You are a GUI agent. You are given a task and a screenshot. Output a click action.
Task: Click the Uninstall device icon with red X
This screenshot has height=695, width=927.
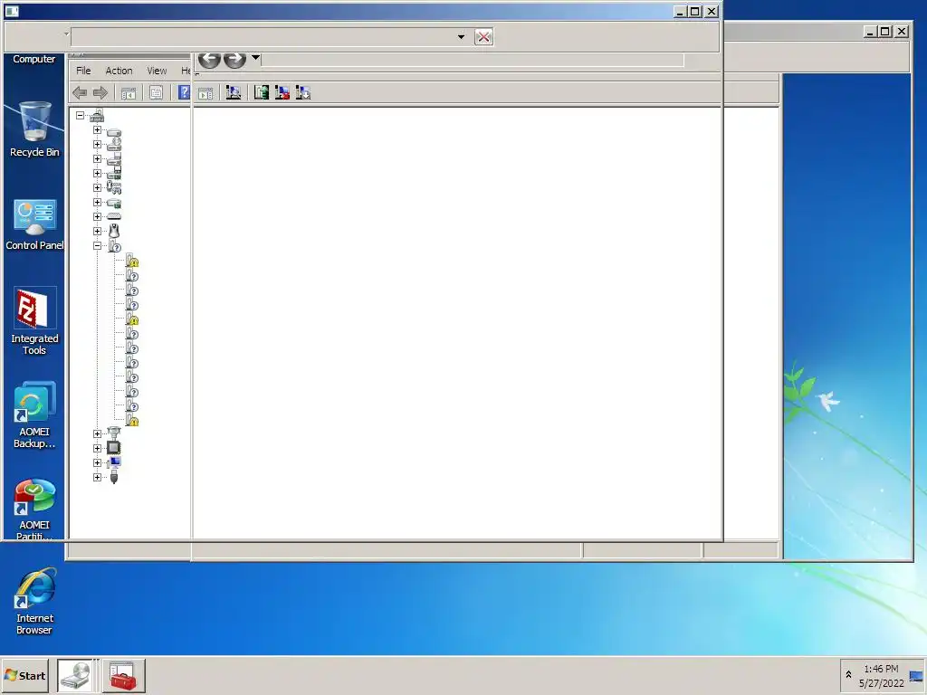282,92
